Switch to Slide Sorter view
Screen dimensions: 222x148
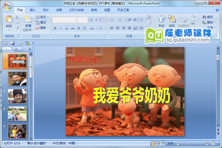pyautogui.click(x=158, y=143)
